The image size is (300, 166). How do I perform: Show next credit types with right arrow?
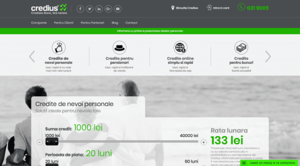[268, 57]
